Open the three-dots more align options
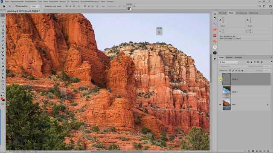The width and height of the screenshot is (273, 153). (x=103, y=6)
